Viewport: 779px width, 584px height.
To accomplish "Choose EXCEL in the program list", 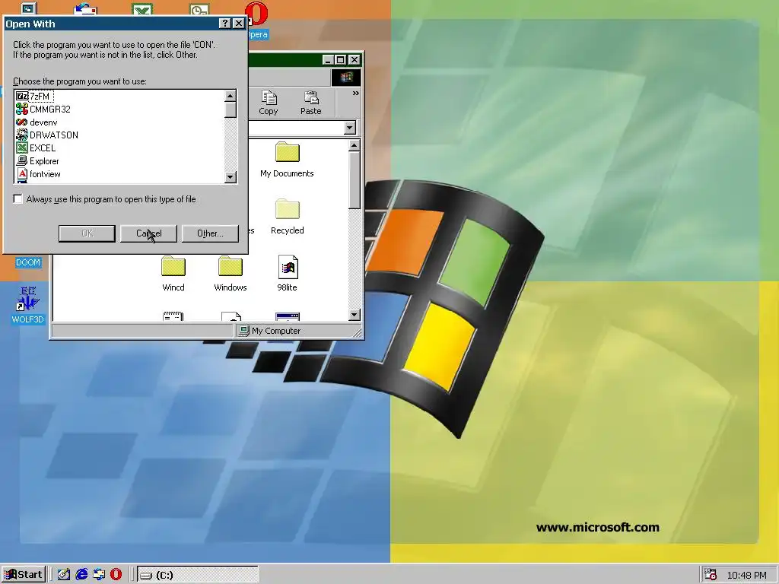I will pyautogui.click(x=36, y=148).
